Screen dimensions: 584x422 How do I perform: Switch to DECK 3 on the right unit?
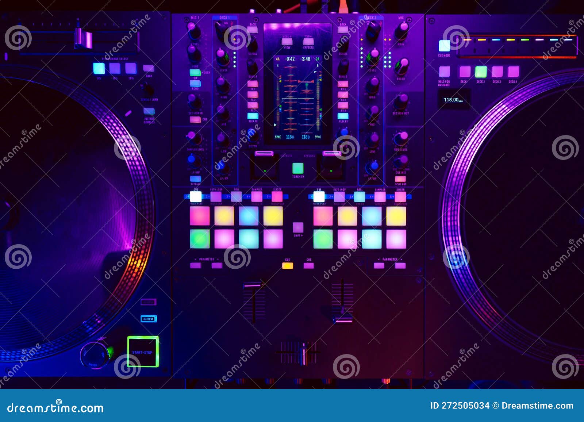(x=497, y=72)
